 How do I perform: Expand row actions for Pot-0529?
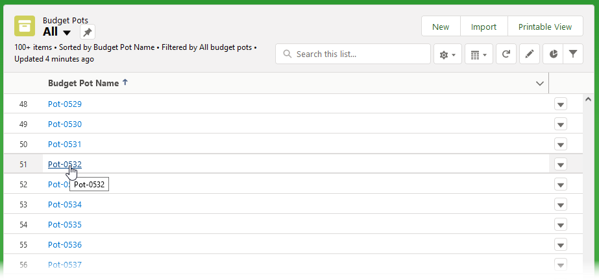click(x=561, y=104)
